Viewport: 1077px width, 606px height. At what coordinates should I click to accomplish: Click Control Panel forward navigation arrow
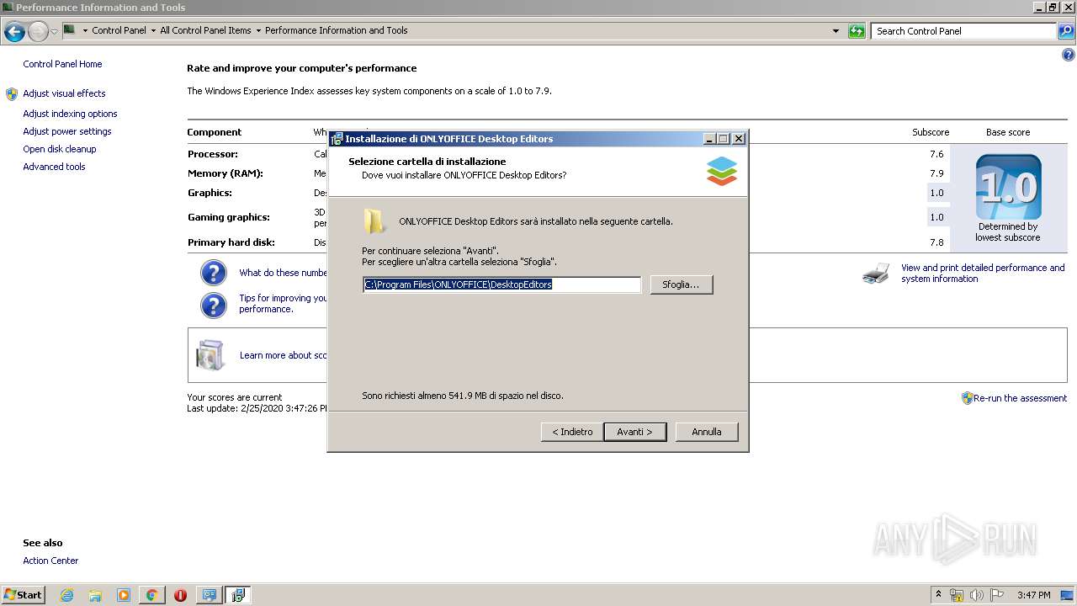[38, 32]
